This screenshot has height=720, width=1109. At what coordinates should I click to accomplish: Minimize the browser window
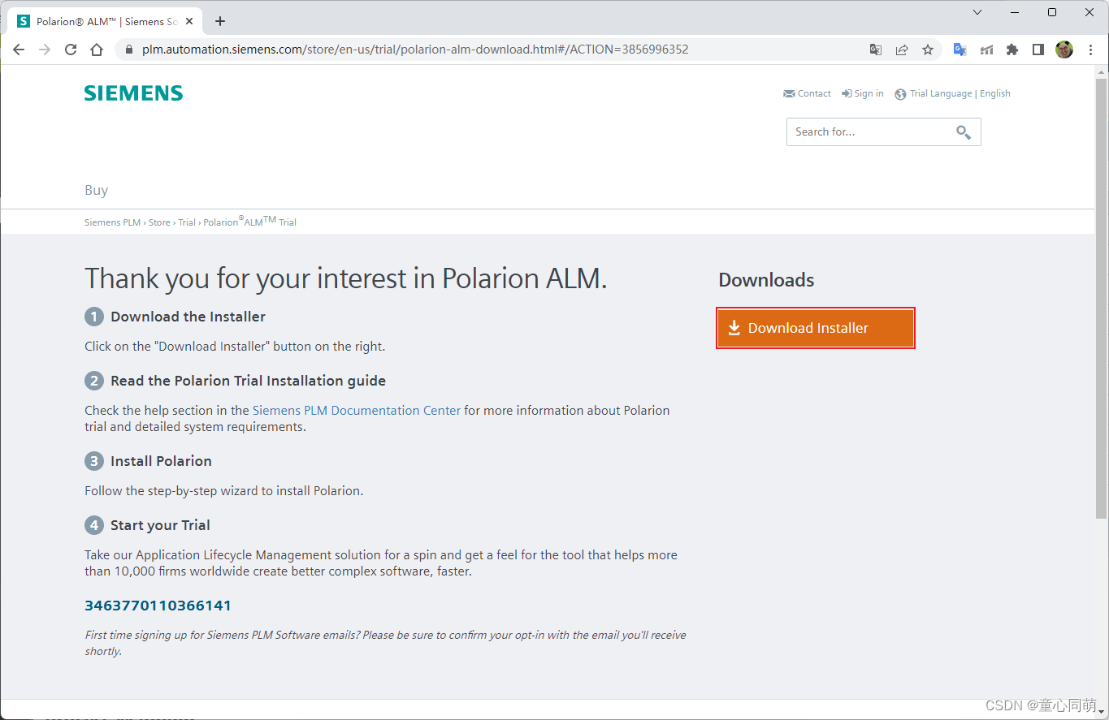tap(1015, 12)
